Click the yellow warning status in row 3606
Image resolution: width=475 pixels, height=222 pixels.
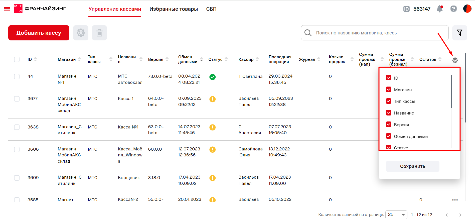pos(212,150)
